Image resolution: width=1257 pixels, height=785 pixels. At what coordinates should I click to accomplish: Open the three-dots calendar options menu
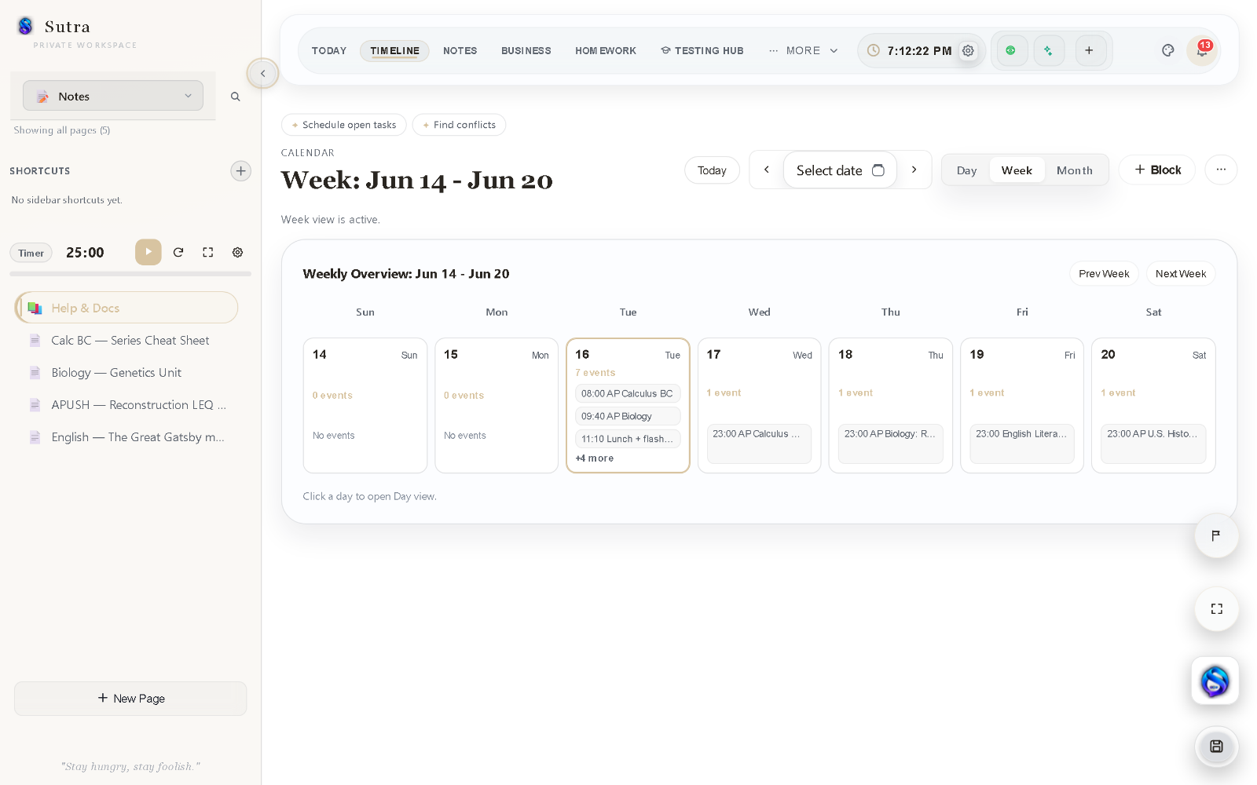[1221, 170]
